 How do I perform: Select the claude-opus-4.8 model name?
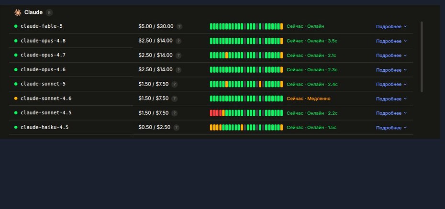coord(43,41)
